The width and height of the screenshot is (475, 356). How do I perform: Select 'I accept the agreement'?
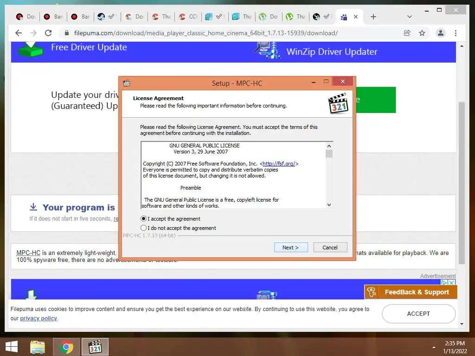pos(171,219)
